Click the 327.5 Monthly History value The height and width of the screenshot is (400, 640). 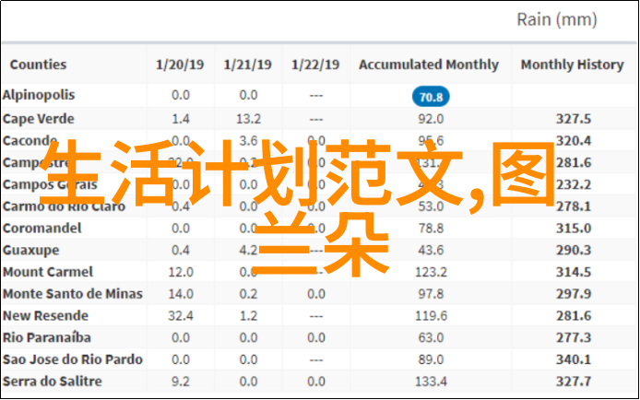tap(574, 119)
